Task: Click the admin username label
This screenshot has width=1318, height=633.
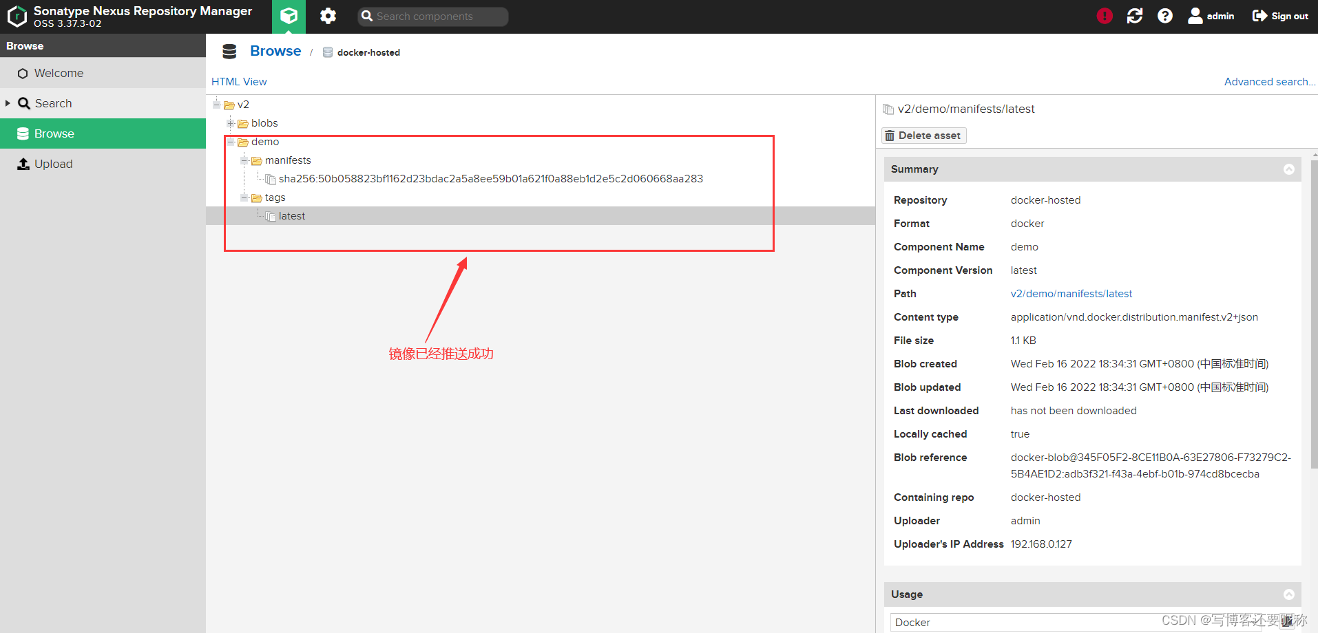Action: click(x=1220, y=16)
